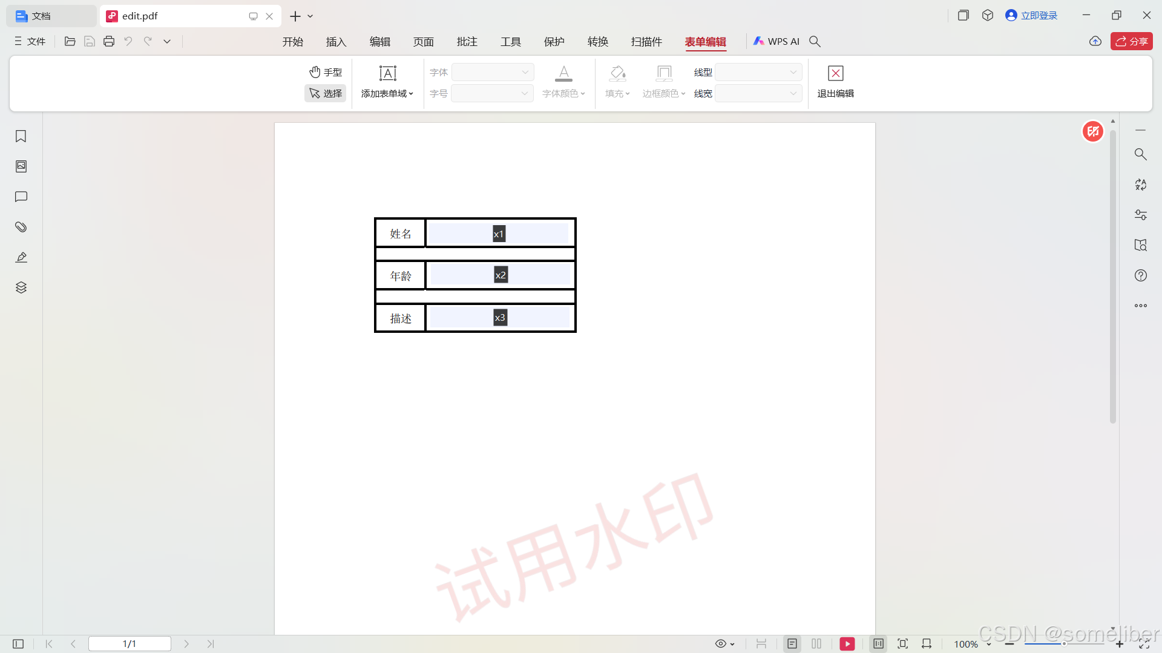Open the layers panel icon
The image size is (1162, 653).
(21, 287)
